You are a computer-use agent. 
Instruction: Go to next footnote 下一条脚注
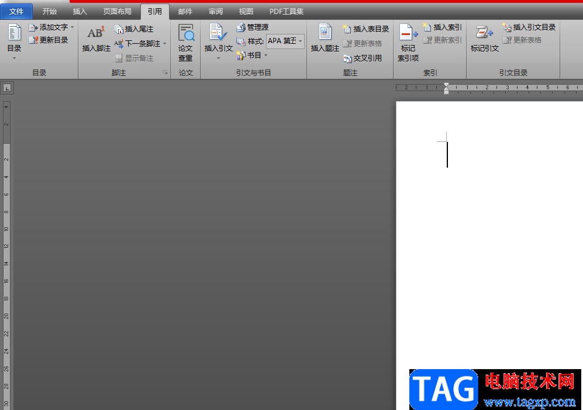tap(137, 43)
